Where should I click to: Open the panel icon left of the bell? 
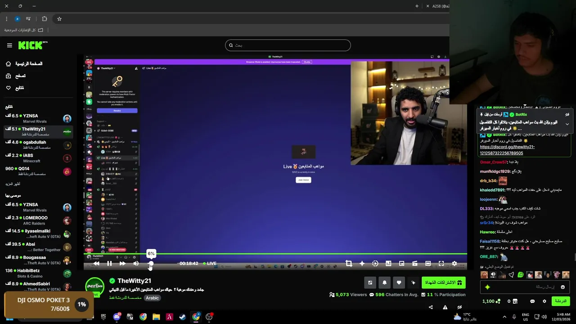point(370,283)
